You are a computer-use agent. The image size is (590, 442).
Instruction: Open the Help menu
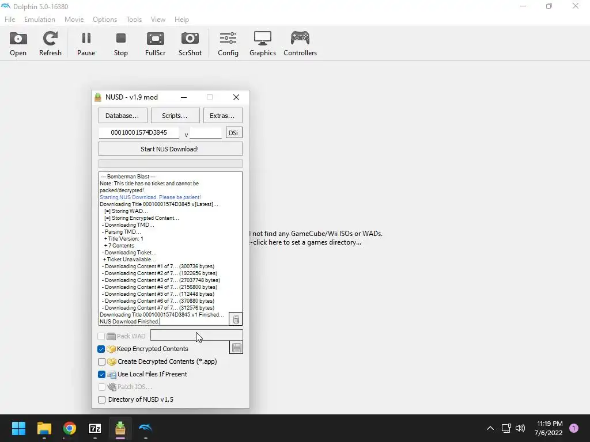point(181,20)
